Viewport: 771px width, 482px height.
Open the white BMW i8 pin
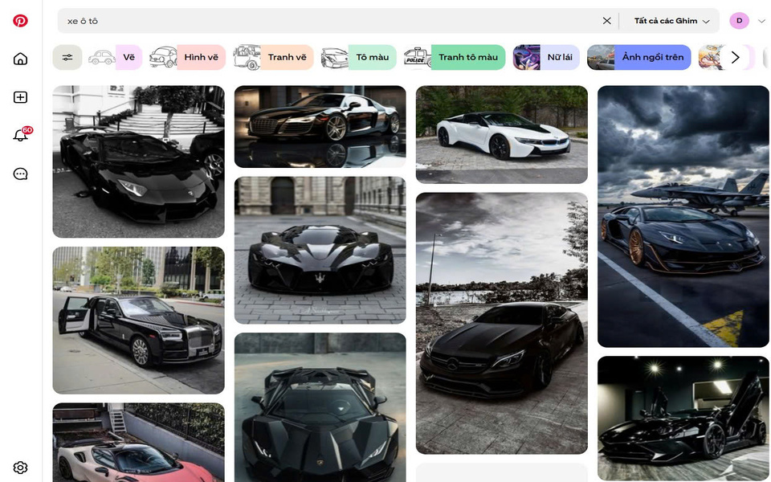[x=501, y=134]
